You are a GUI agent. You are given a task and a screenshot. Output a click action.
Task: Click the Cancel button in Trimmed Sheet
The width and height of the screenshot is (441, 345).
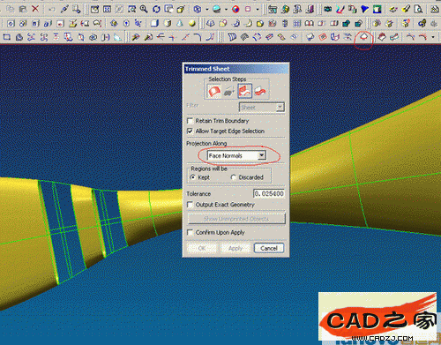269,248
